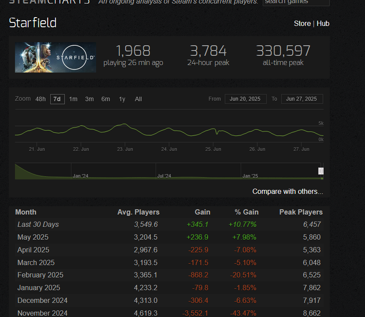Viewport: 365px width, 317px height.
Task: Click the search games input field
Action: (x=296, y=2)
